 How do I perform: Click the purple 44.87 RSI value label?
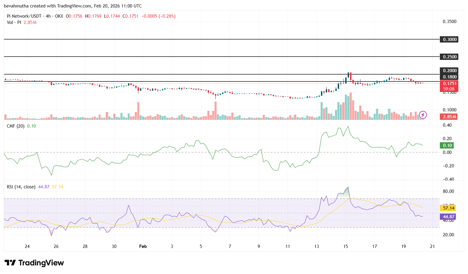pyautogui.click(x=448, y=217)
